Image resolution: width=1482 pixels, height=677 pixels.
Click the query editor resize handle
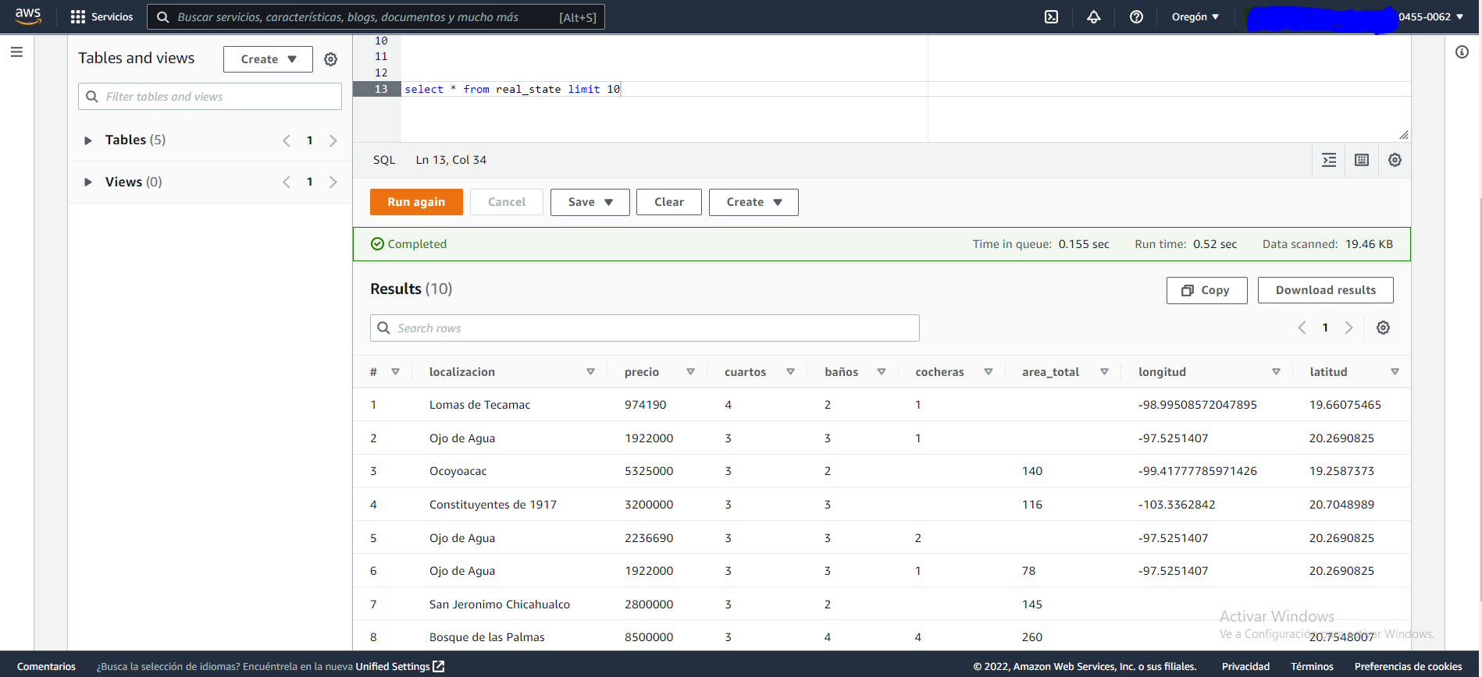pos(1403,135)
